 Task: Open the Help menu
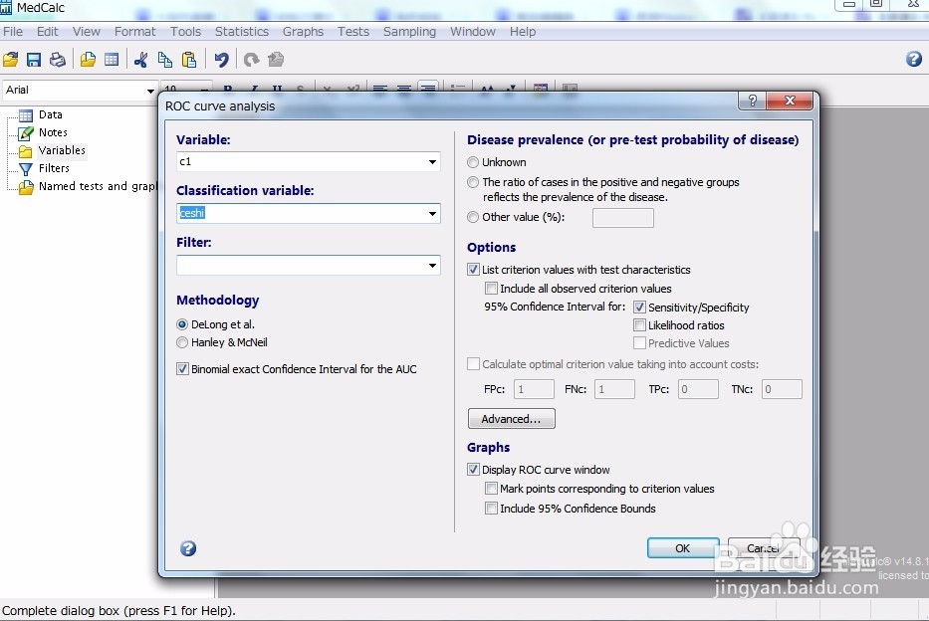[523, 32]
